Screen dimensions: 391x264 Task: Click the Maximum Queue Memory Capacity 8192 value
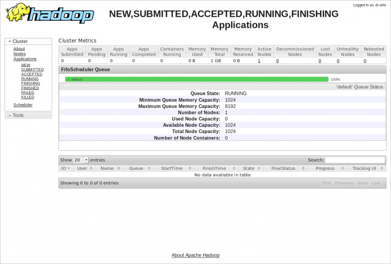click(230, 106)
